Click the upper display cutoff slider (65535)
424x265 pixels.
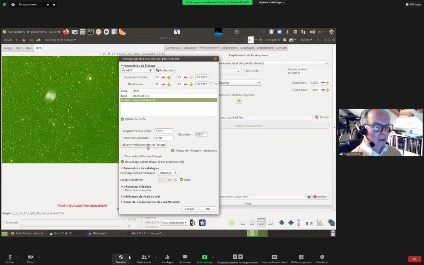point(125,219)
